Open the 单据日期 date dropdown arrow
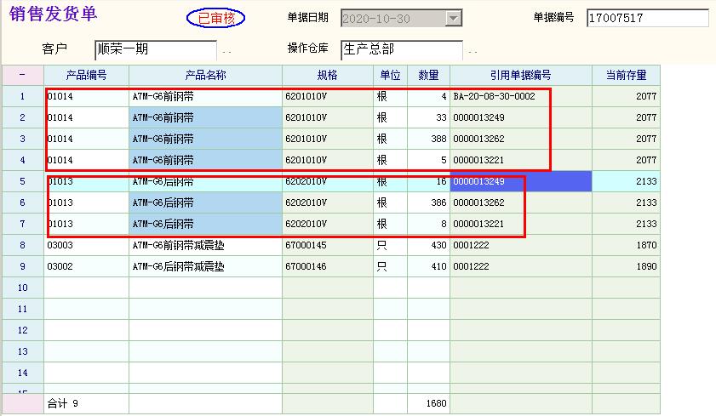 pos(454,18)
